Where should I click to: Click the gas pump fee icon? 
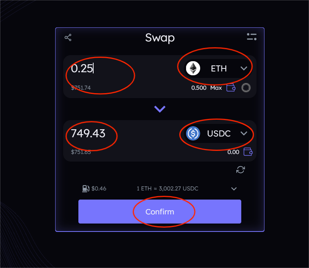[x=86, y=189]
